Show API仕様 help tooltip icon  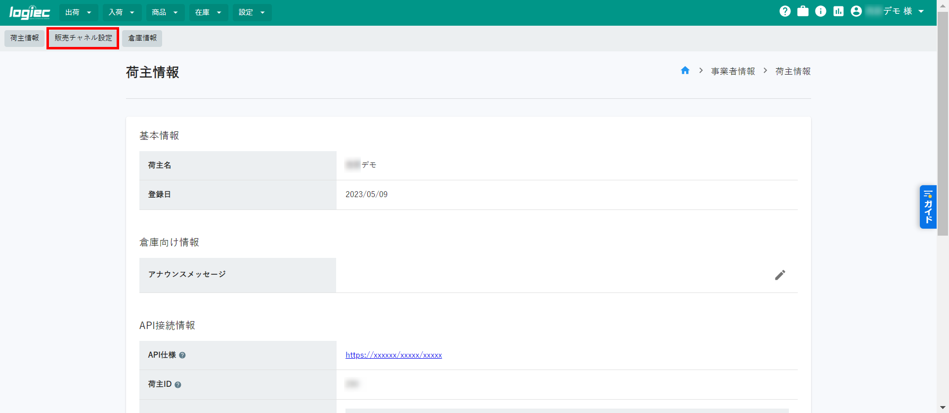click(182, 355)
